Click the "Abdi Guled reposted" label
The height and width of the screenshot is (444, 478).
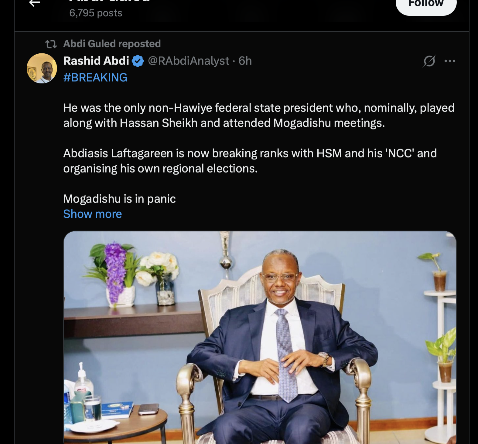(112, 44)
